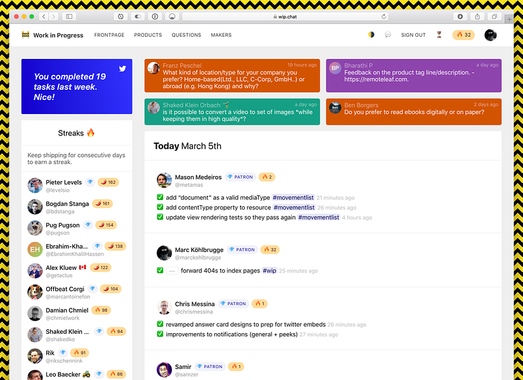Toggle checkbox for revamped answer card designs
Image resolution: width=523 pixels, height=380 pixels.
click(160, 324)
